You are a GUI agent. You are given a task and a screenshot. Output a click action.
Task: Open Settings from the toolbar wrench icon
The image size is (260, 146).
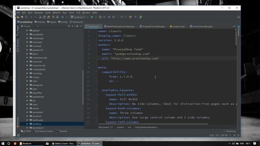(130, 17)
